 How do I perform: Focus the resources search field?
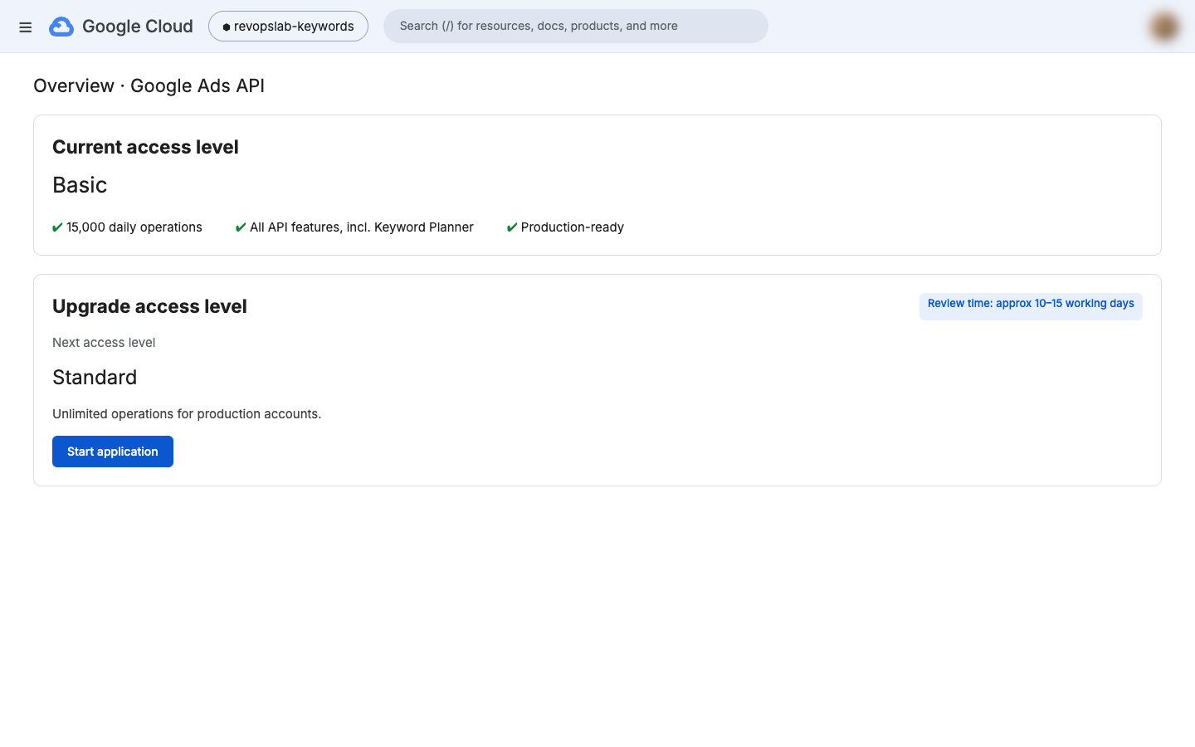pos(576,26)
